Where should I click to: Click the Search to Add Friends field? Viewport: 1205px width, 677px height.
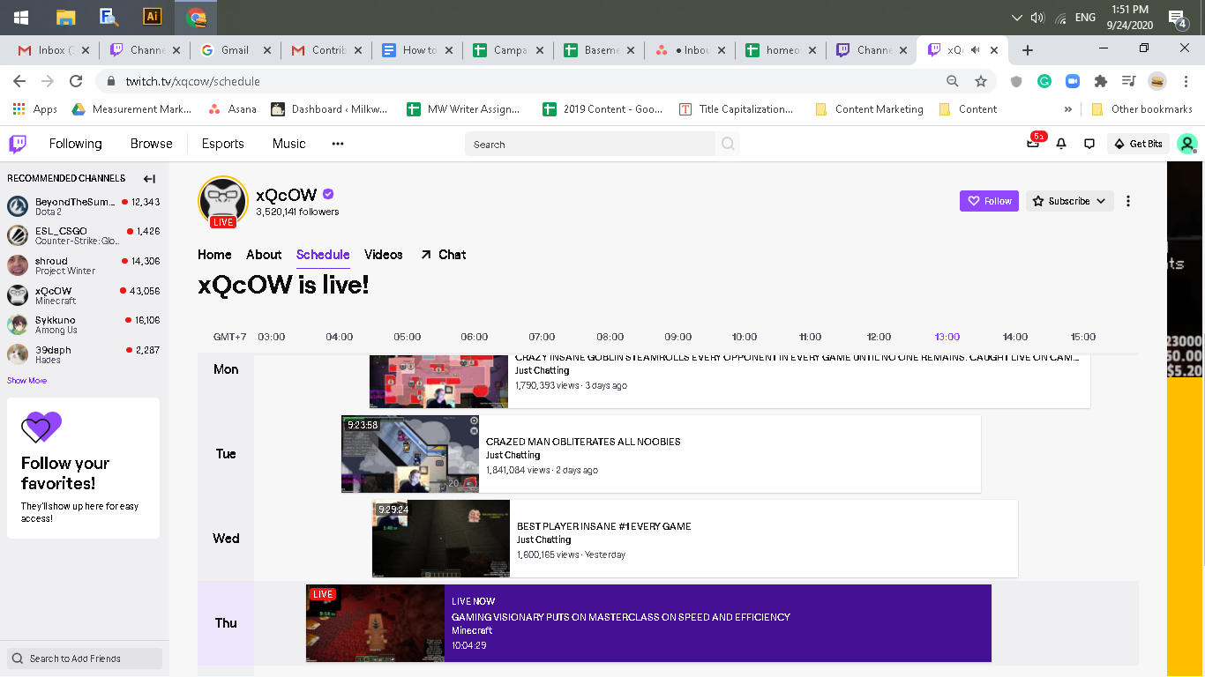pyautogui.click(x=85, y=658)
